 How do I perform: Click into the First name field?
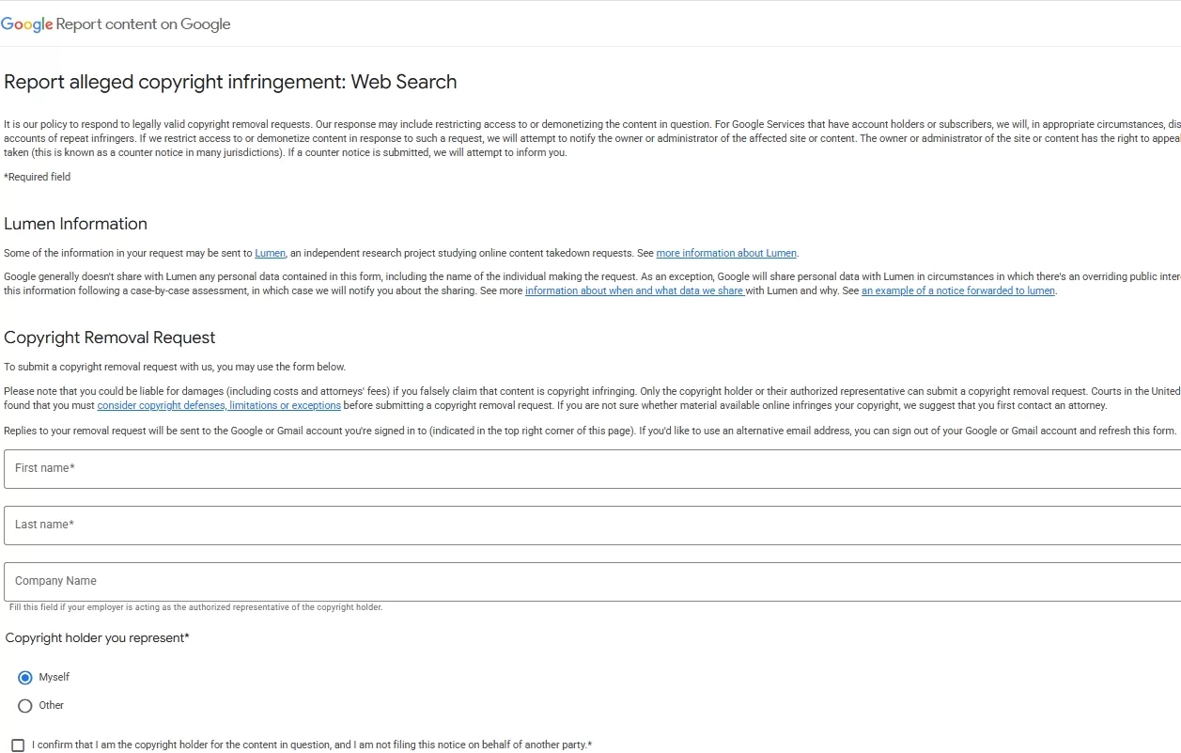pos(592,469)
